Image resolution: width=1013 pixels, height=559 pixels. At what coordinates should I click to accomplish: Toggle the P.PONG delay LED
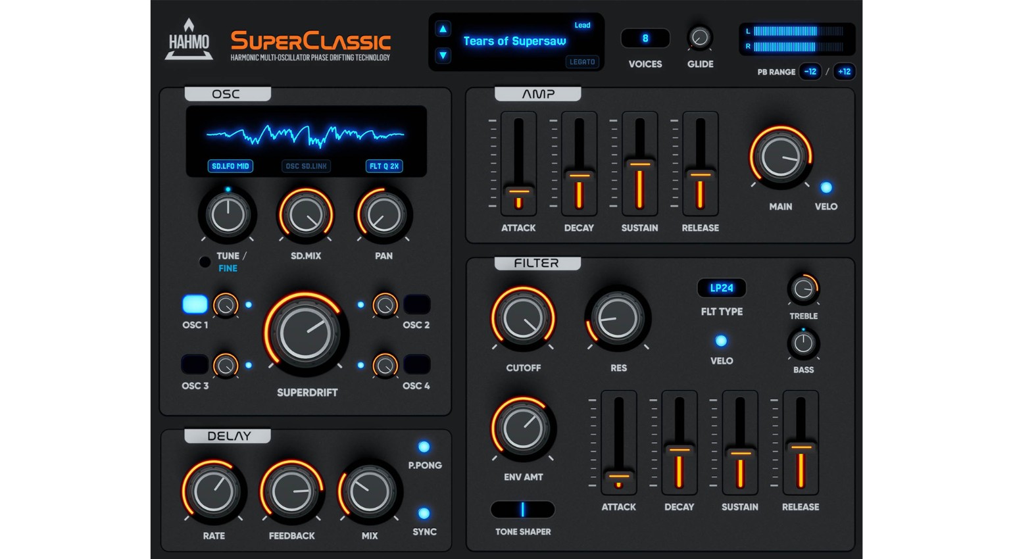click(x=424, y=447)
